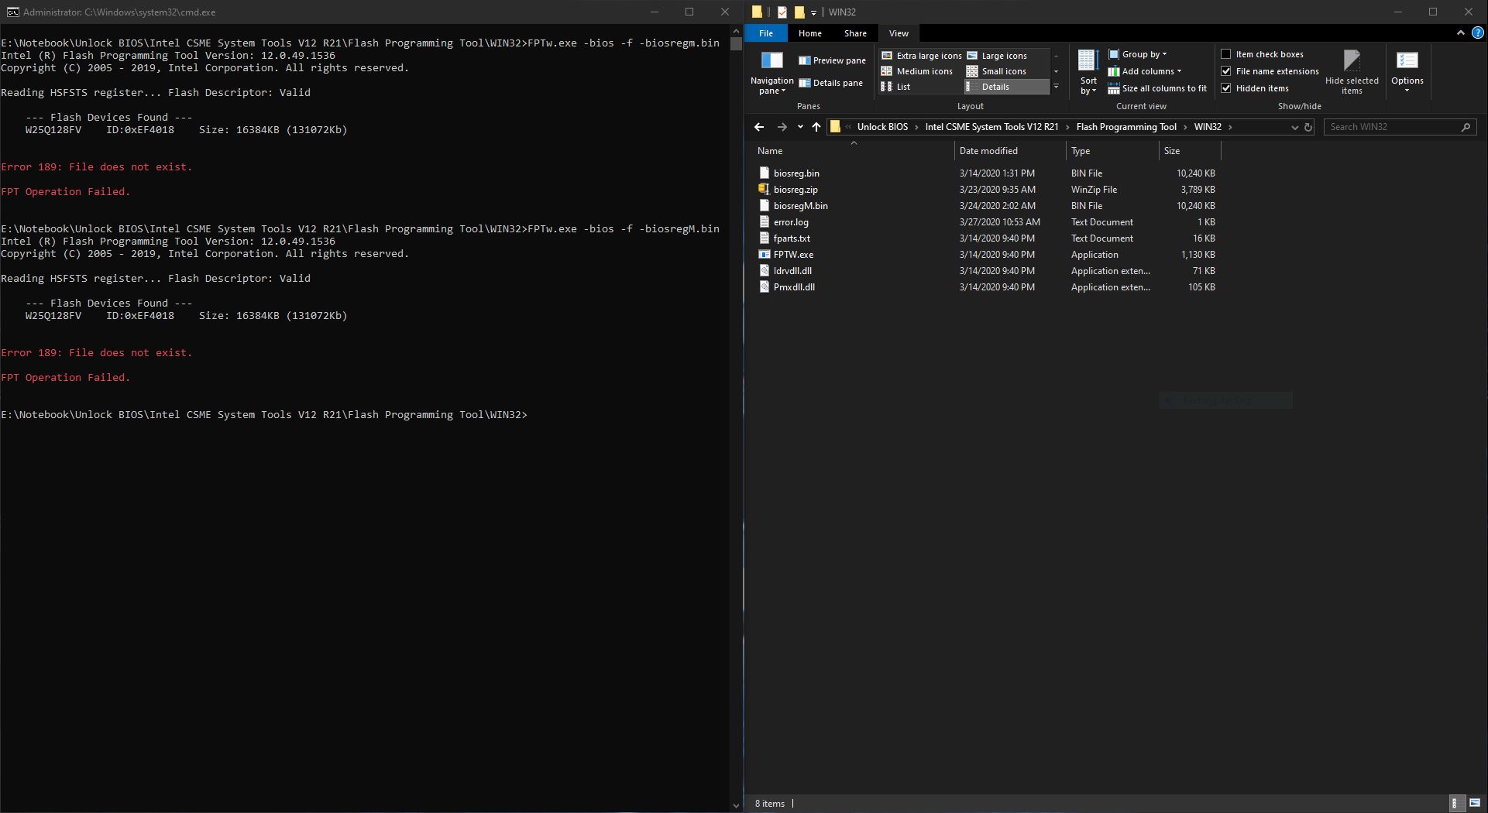
Task: Expand address bar history dropdown
Action: (x=1294, y=127)
